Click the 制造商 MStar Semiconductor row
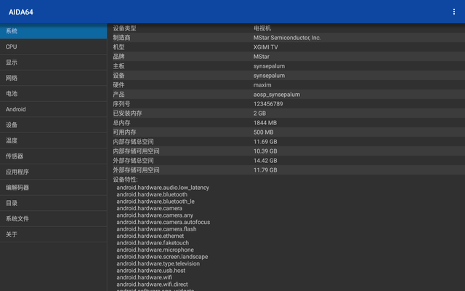 click(x=286, y=38)
